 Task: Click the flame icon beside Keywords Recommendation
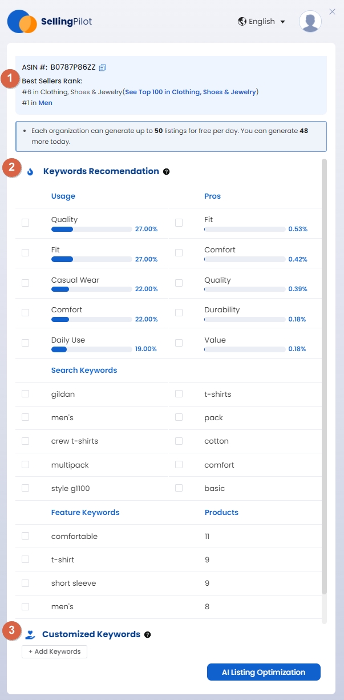30,171
